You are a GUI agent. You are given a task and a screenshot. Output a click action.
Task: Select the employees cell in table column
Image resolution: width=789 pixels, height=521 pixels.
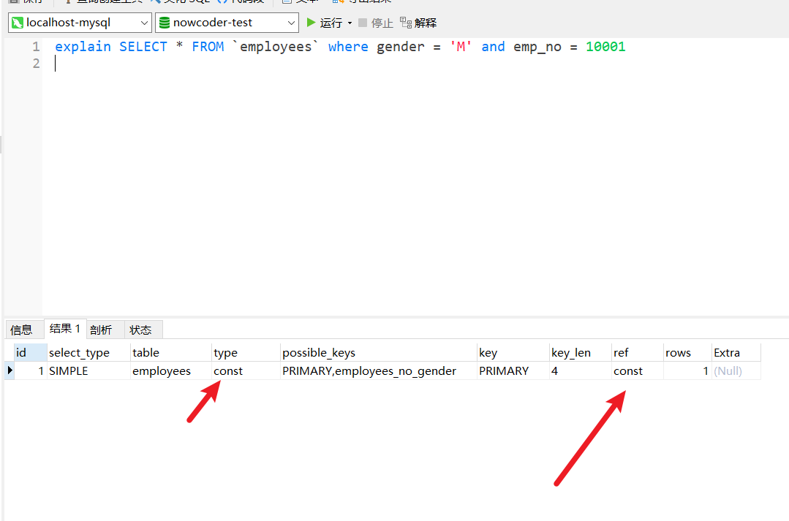click(171, 371)
